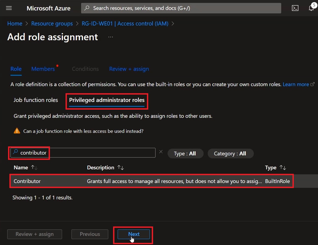This screenshot has height=245, width=318.
Task: Open the Type : All filter
Action: 185,154
